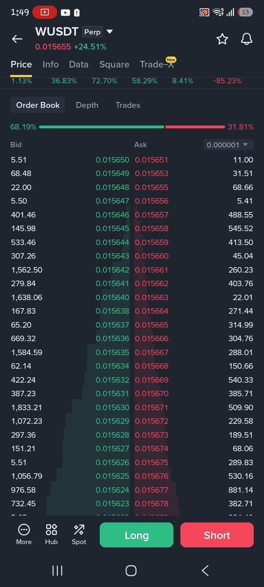Expand the WUSDT Perp pair selector arrow

coord(109,32)
